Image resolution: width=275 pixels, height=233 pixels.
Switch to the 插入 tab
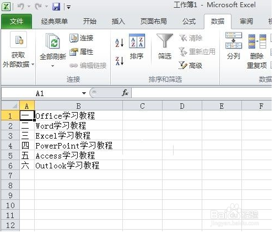point(118,22)
